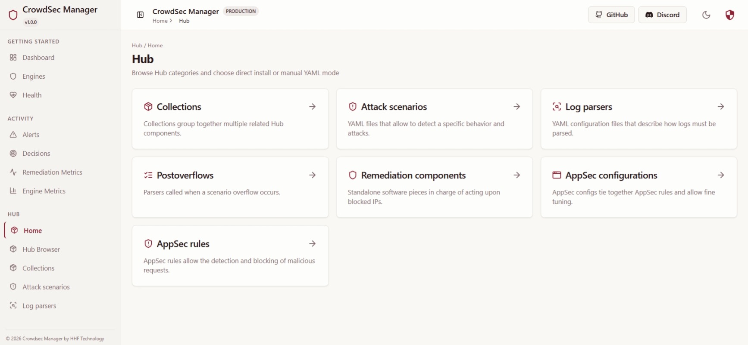This screenshot has height=345, width=748.
Task: Open the GitHub link button
Action: [611, 15]
